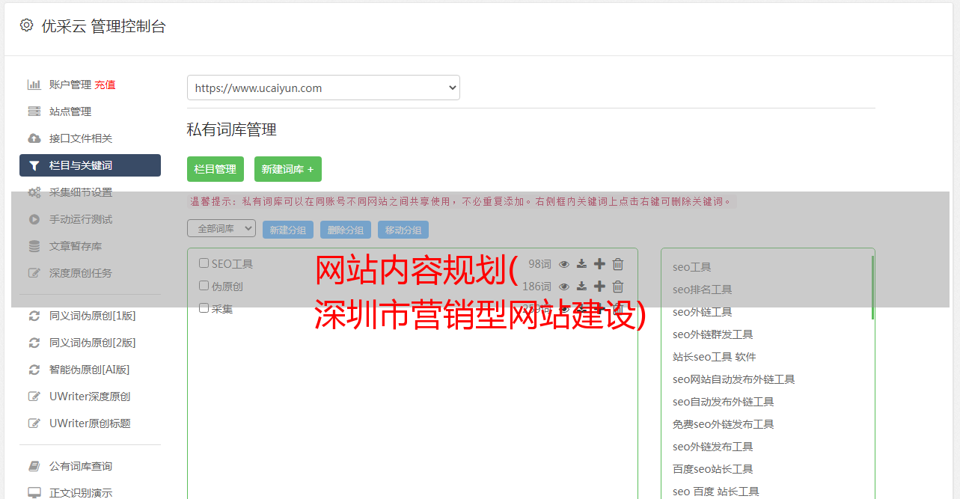
Task: Tick the 伪原创 checkbox
Action: click(204, 286)
